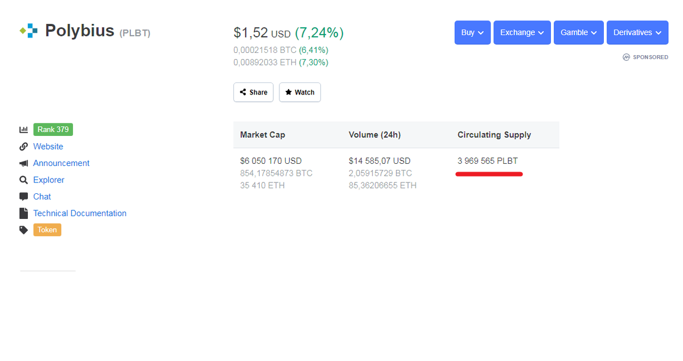Screen dimensions: 683x361
Task: Click the 2,05915729 BTC volume
Action: [380, 173]
